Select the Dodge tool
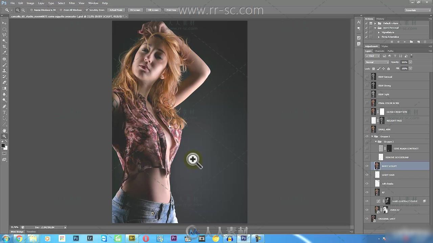This screenshot has height=243, width=433. (x=4, y=100)
